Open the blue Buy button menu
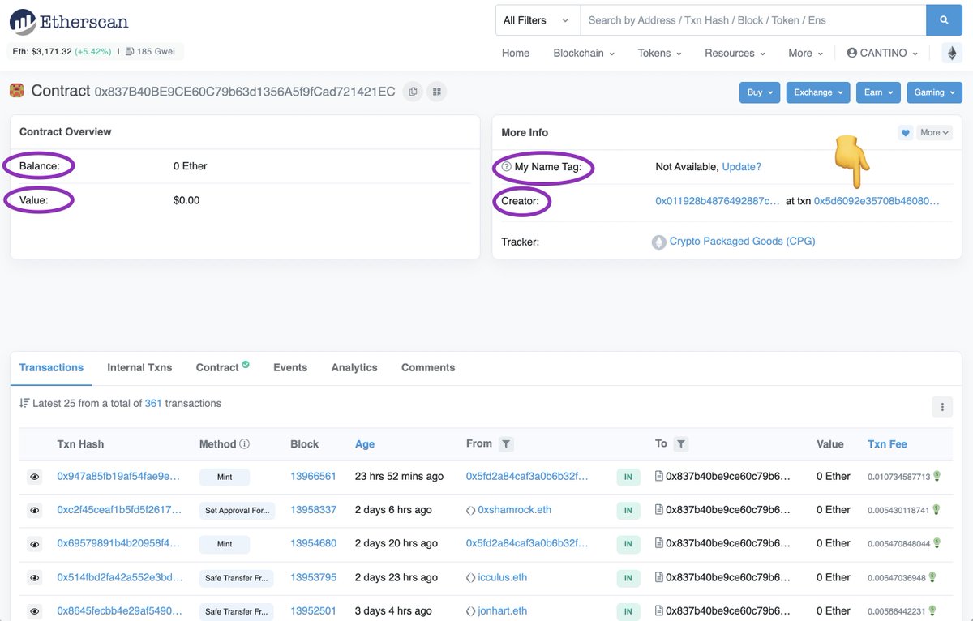 (x=759, y=92)
